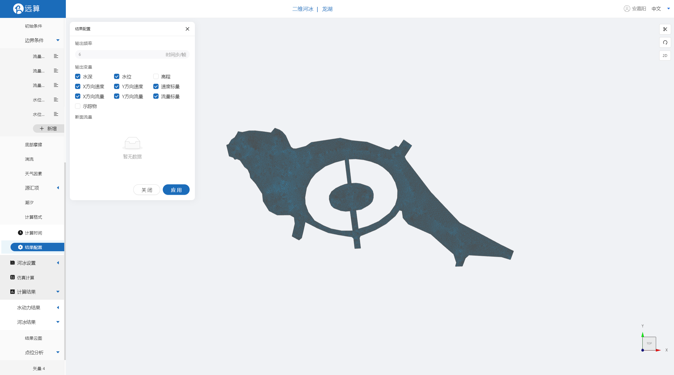Click the 仿真计算 calculator icon
Viewport: 674px width, 375px height.
click(12, 277)
